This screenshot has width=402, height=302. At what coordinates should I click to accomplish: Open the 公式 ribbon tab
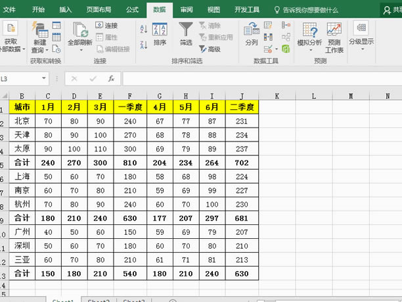coord(132,10)
